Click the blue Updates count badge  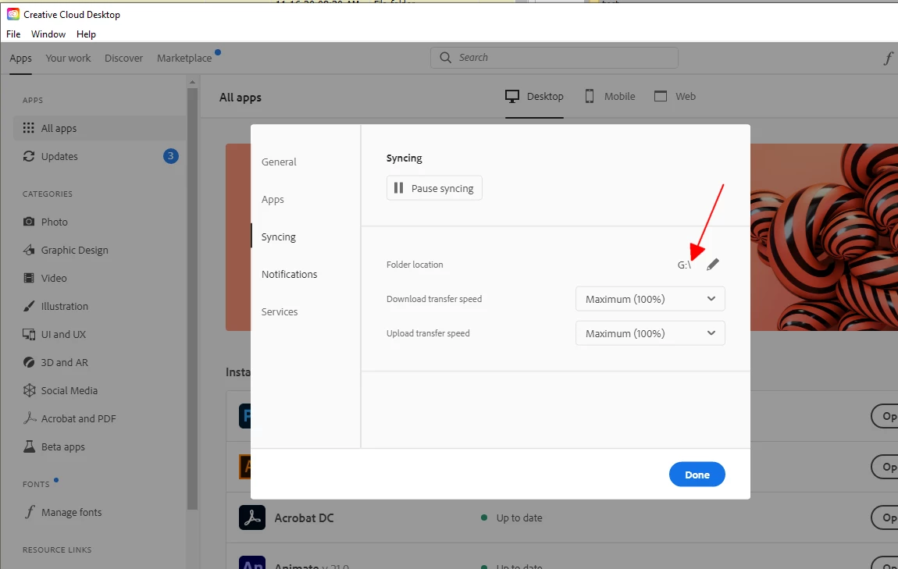(x=171, y=155)
